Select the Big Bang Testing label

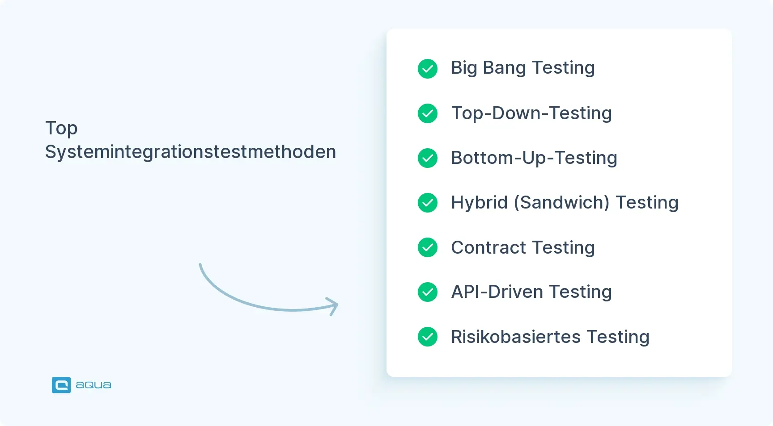(x=522, y=68)
